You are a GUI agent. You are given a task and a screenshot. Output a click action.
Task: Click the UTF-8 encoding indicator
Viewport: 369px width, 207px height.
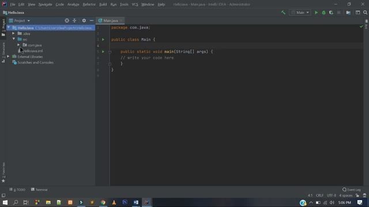pos(332,195)
